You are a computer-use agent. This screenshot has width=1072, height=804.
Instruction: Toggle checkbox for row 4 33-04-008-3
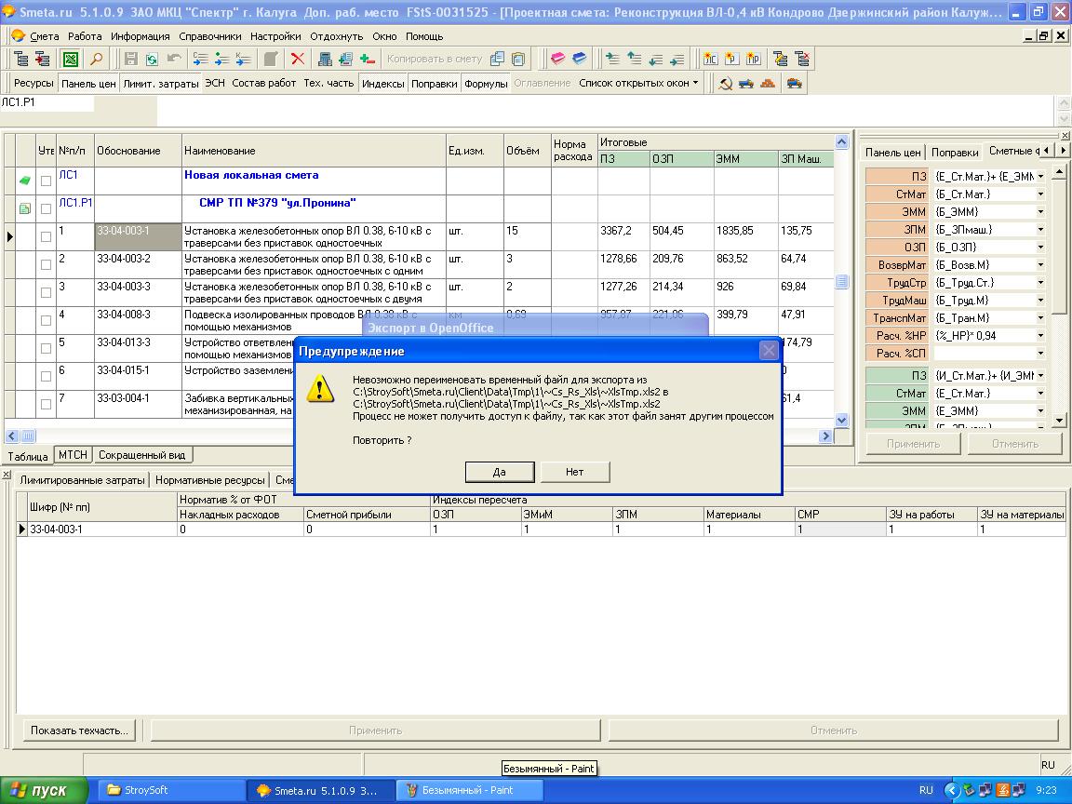pos(46,321)
